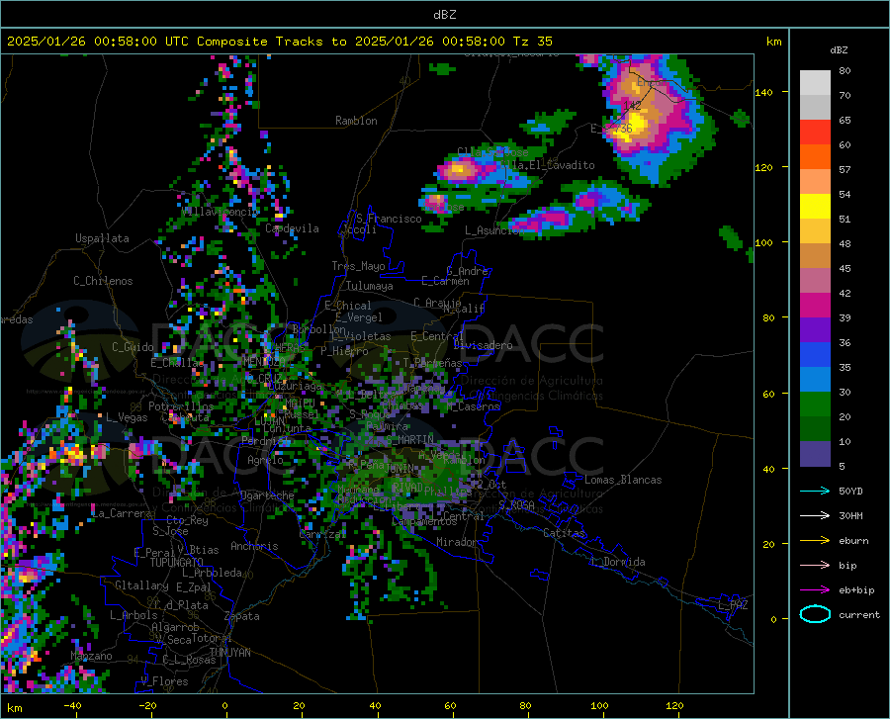Select the light blue swatch below 35 dBZ

[815, 380]
